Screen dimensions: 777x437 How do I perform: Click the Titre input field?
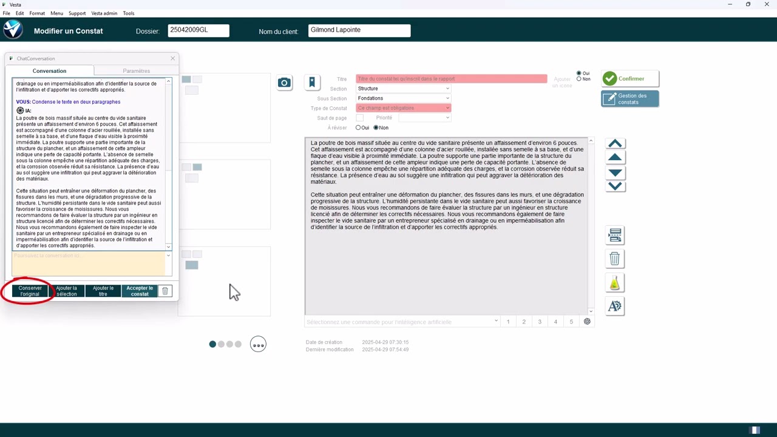coord(451,79)
